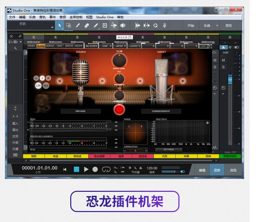Select the M/S stereo mode button
This screenshot has height=222, width=263.
point(46,86)
